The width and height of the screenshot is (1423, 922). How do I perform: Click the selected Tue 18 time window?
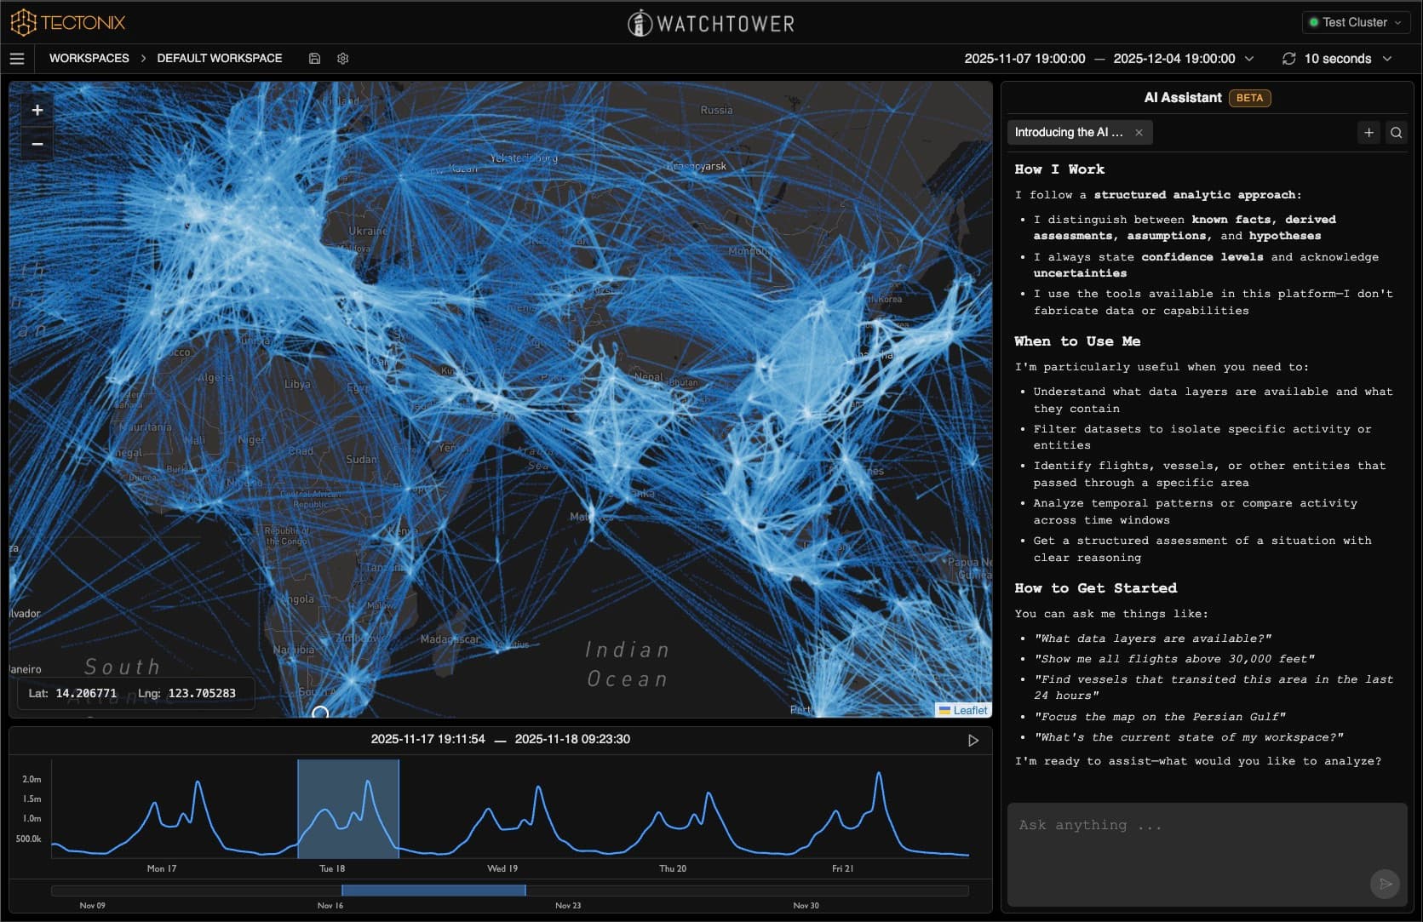(348, 809)
